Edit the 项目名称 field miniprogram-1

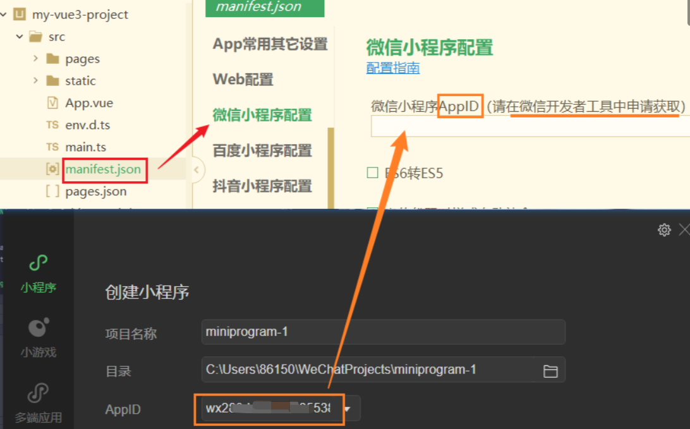pyautogui.click(x=384, y=332)
